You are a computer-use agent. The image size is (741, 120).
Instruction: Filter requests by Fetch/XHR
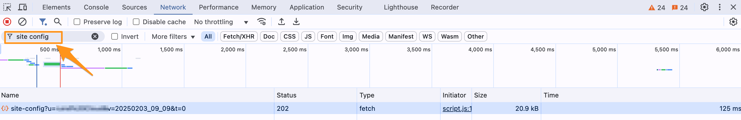point(238,37)
